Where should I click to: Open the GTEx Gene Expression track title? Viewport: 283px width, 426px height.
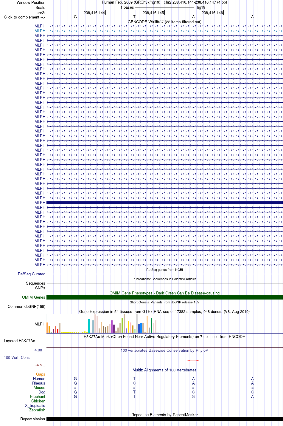[x=164, y=311]
